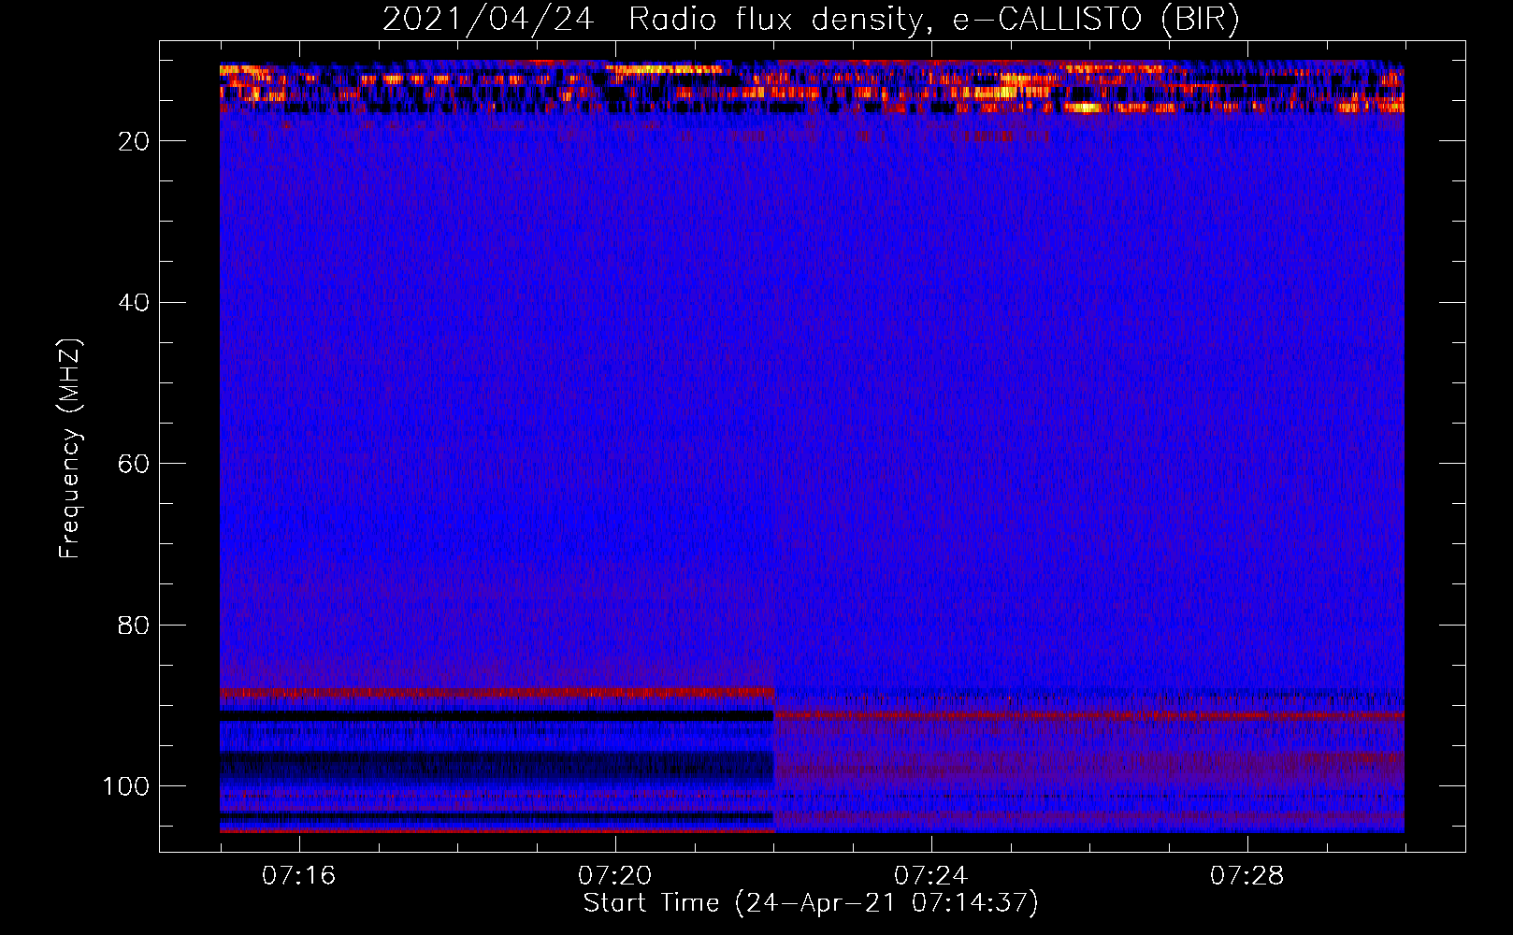Click the 20 MHz tick label
1513x935 pixels.
click(x=133, y=141)
